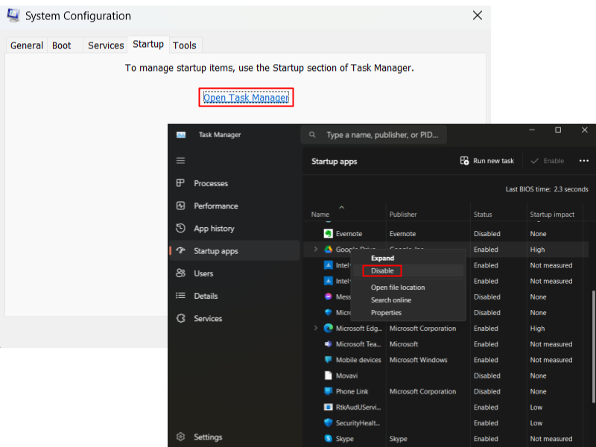Click the Microsoft Windows publisher cell
Viewport: 596px width, 447px height.
point(419,360)
